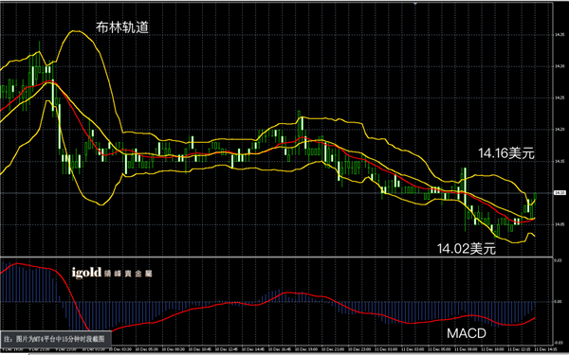Click the 14.35 price axis label
Image resolution: width=569 pixels, height=355 pixels.
(x=559, y=35)
